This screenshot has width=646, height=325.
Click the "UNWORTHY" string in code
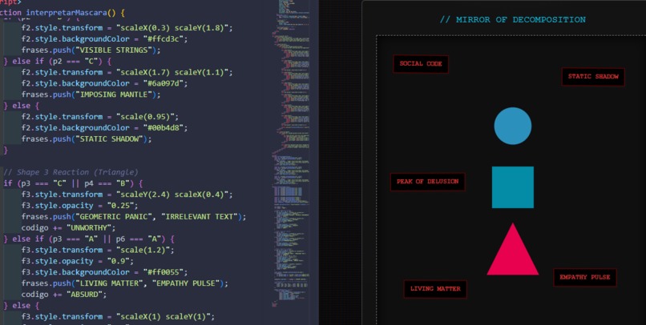click(91, 227)
